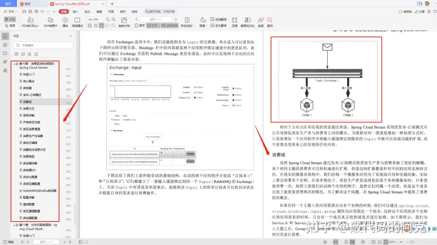Click the compress PDF tool
Viewport: 437px width, 245px height.
click(234, 22)
